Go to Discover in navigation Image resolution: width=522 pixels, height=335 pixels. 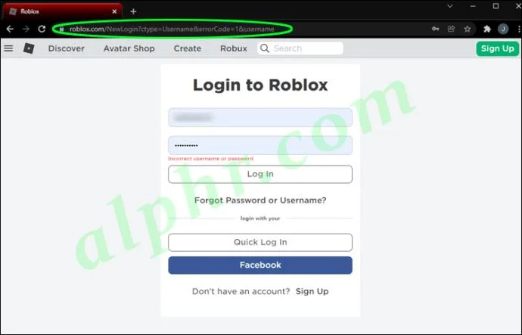pos(67,48)
